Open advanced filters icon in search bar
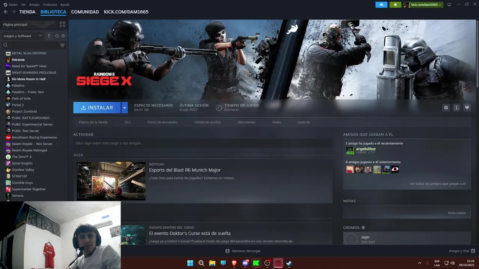 coord(62,45)
